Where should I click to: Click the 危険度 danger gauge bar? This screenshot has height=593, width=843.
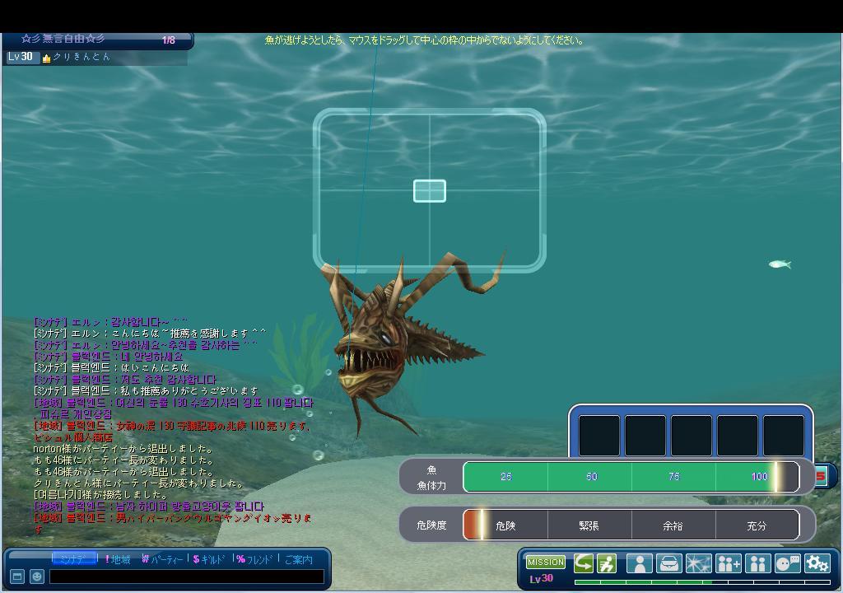(631, 525)
